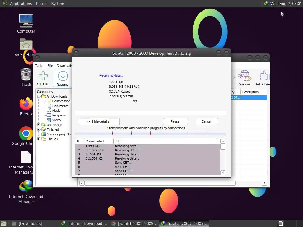Click the connections list scroll up arrow
The height and width of the screenshot is (227, 303).
pos(223,141)
